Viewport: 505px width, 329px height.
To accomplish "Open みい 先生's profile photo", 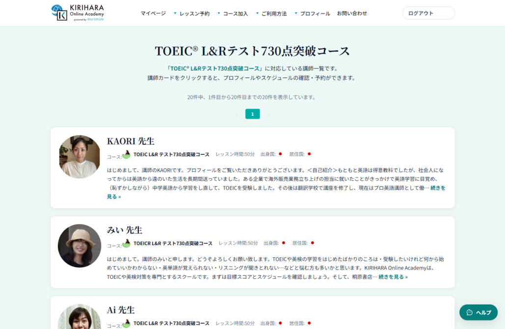I will click(79, 246).
